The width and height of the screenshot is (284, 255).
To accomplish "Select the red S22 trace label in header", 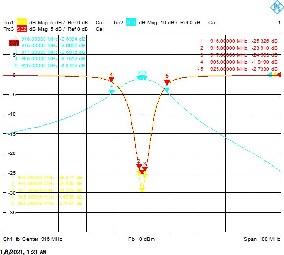I will click(22, 29).
